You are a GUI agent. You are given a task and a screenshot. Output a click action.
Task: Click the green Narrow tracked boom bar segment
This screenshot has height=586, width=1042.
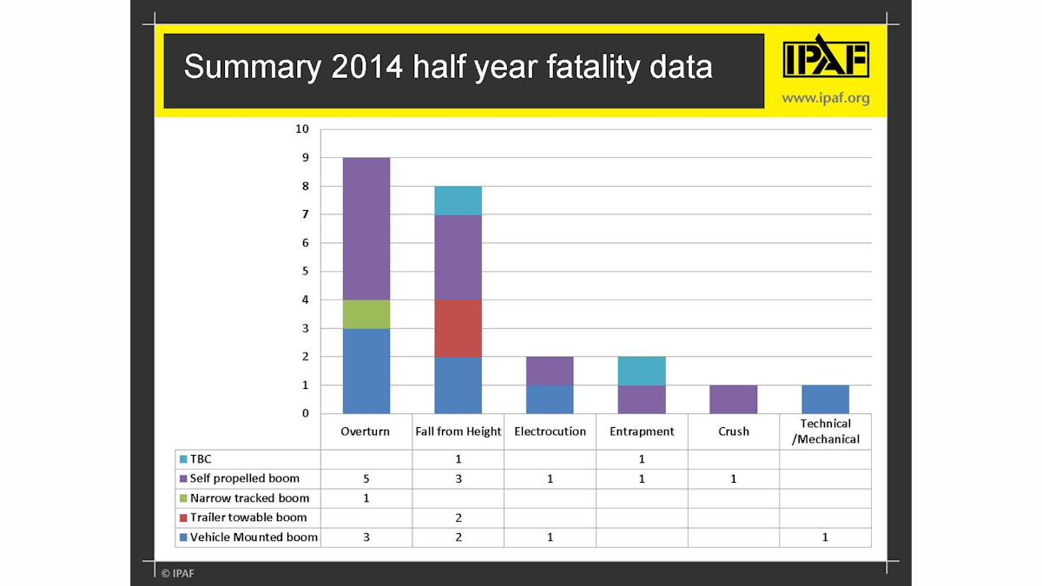click(366, 313)
